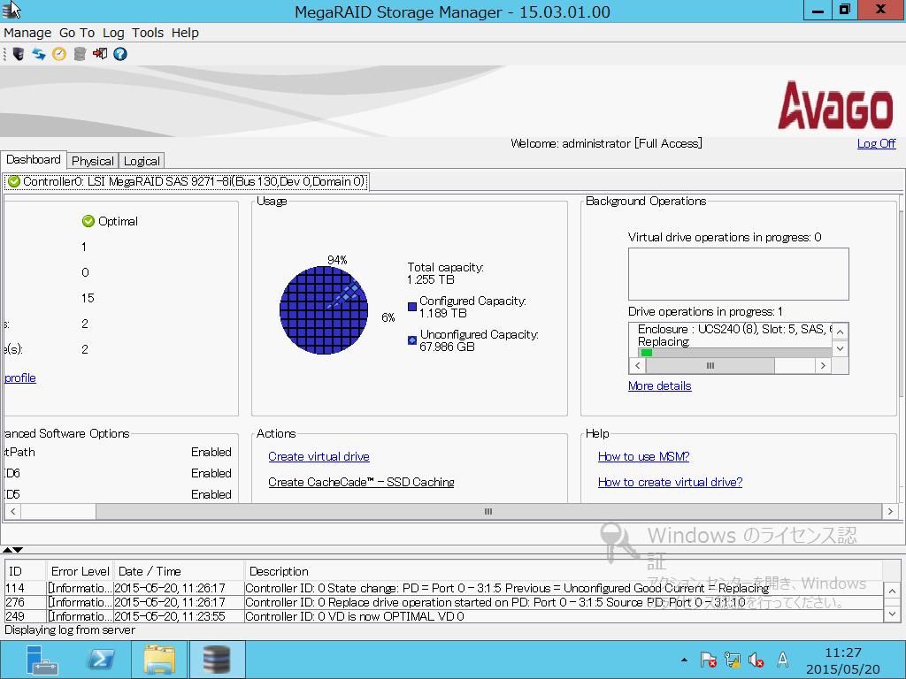Click MegaRAID Storage Manager taskbar icon
Screen dimensions: 906x679
(218, 660)
